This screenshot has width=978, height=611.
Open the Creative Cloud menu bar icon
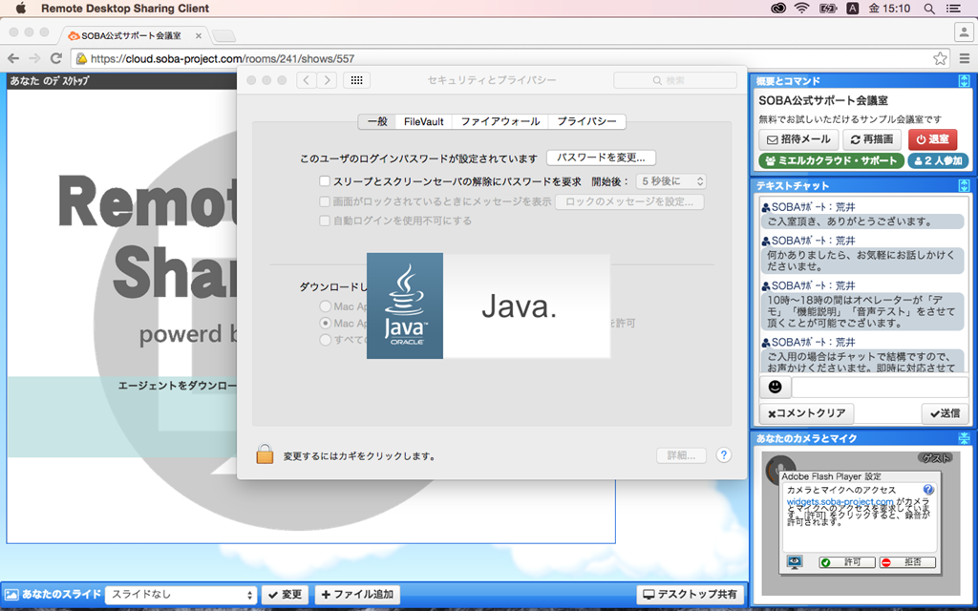click(777, 8)
